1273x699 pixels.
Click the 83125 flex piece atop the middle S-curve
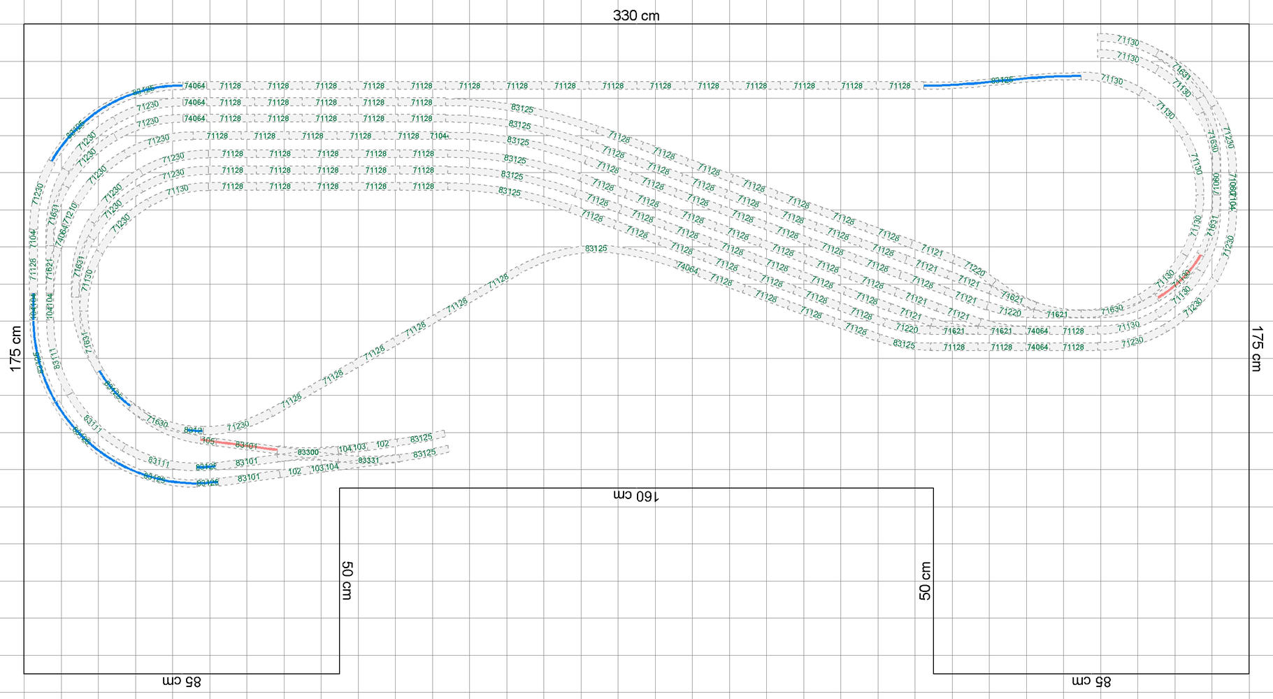tap(596, 249)
